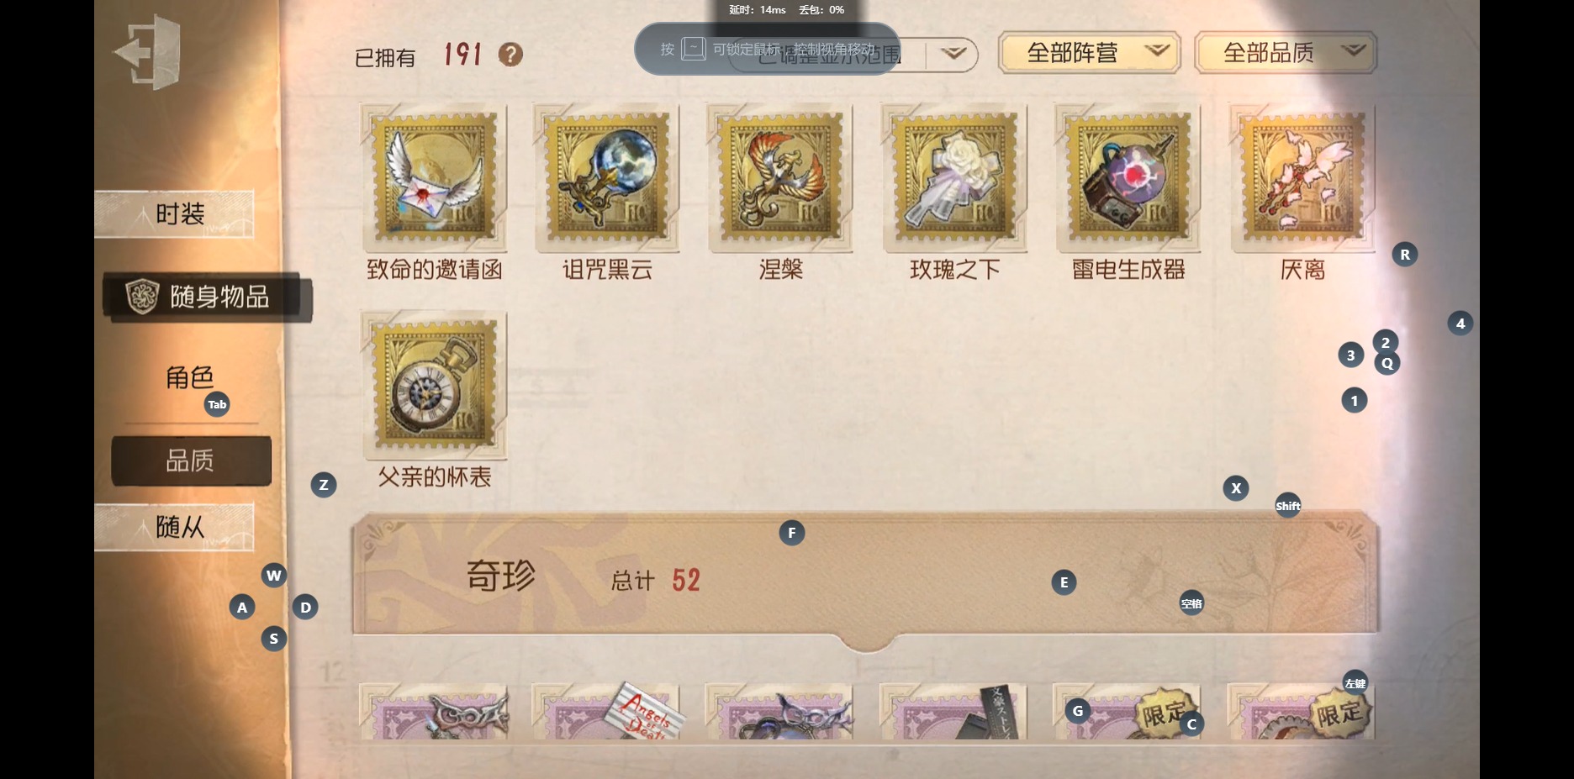Expand the 全部阵营 faction dropdown
The width and height of the screenshot is (1574, 779).
(1089, 53)
